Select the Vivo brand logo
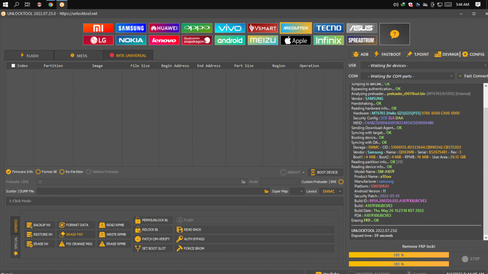488x274 pixels. point(230,28)
